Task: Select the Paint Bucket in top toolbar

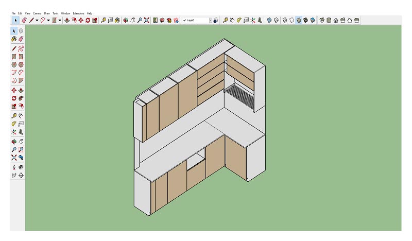Action: point(117,20)
